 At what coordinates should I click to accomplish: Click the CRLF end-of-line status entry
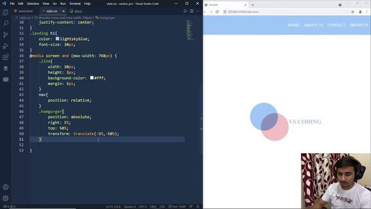(153, 207)
